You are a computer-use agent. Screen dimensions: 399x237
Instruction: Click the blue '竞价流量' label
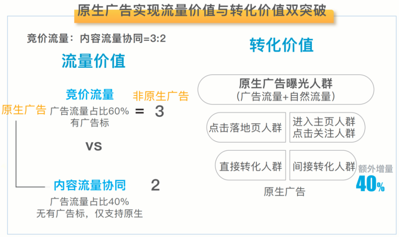coord(90,95)
